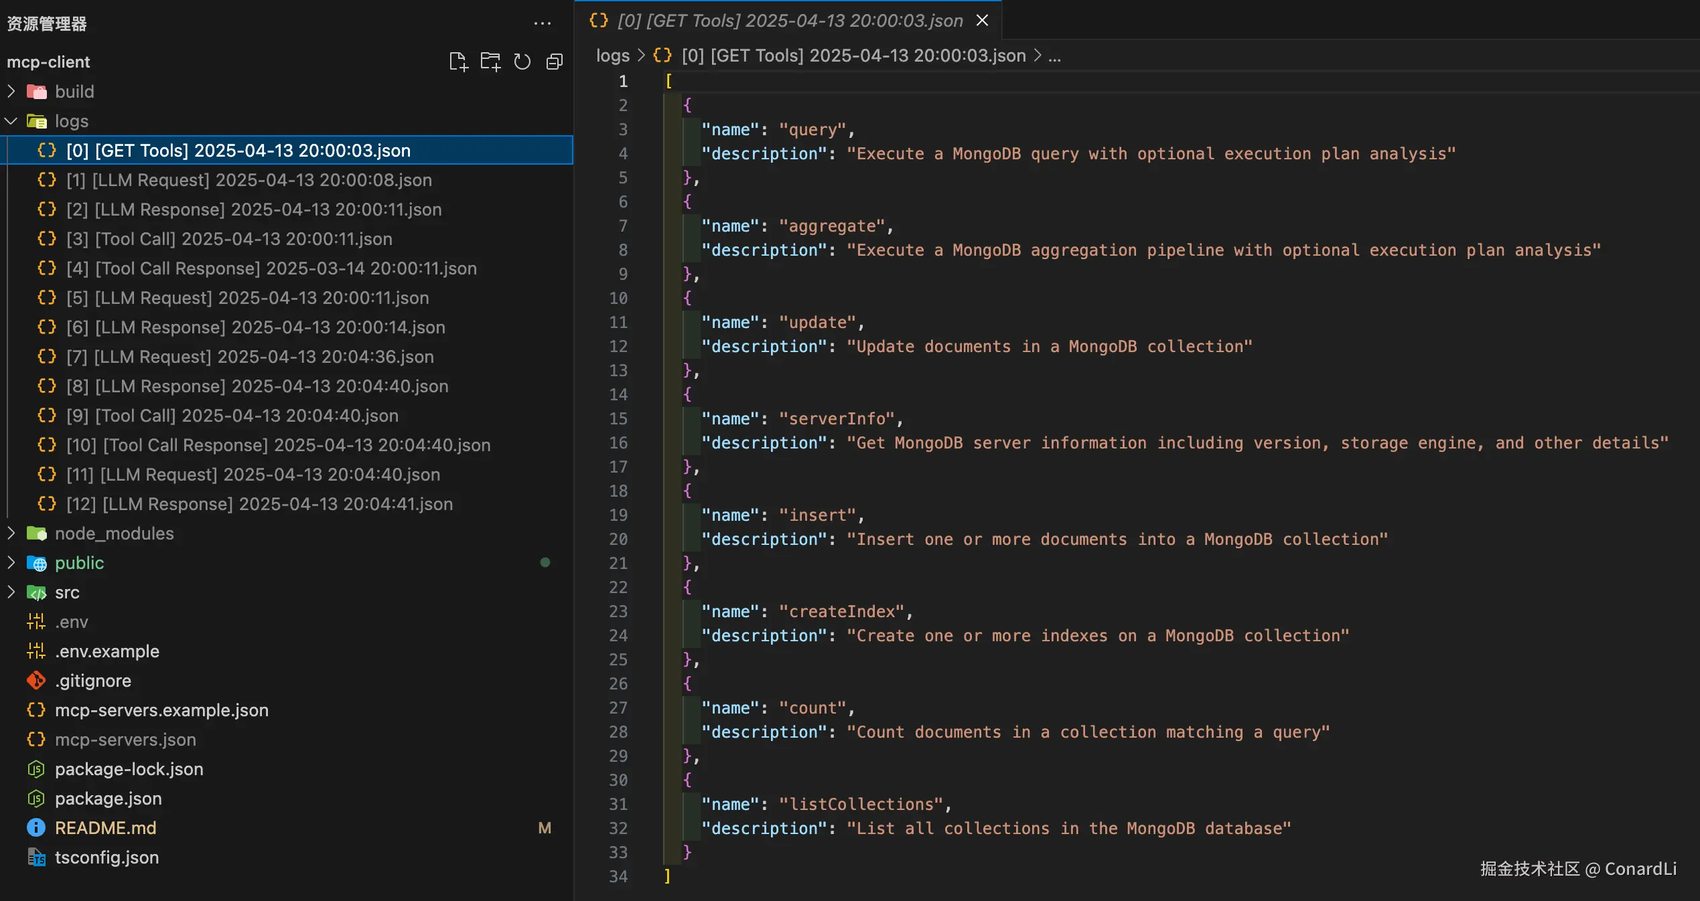Click the .gitignore git icon

(x=36, y=680)
